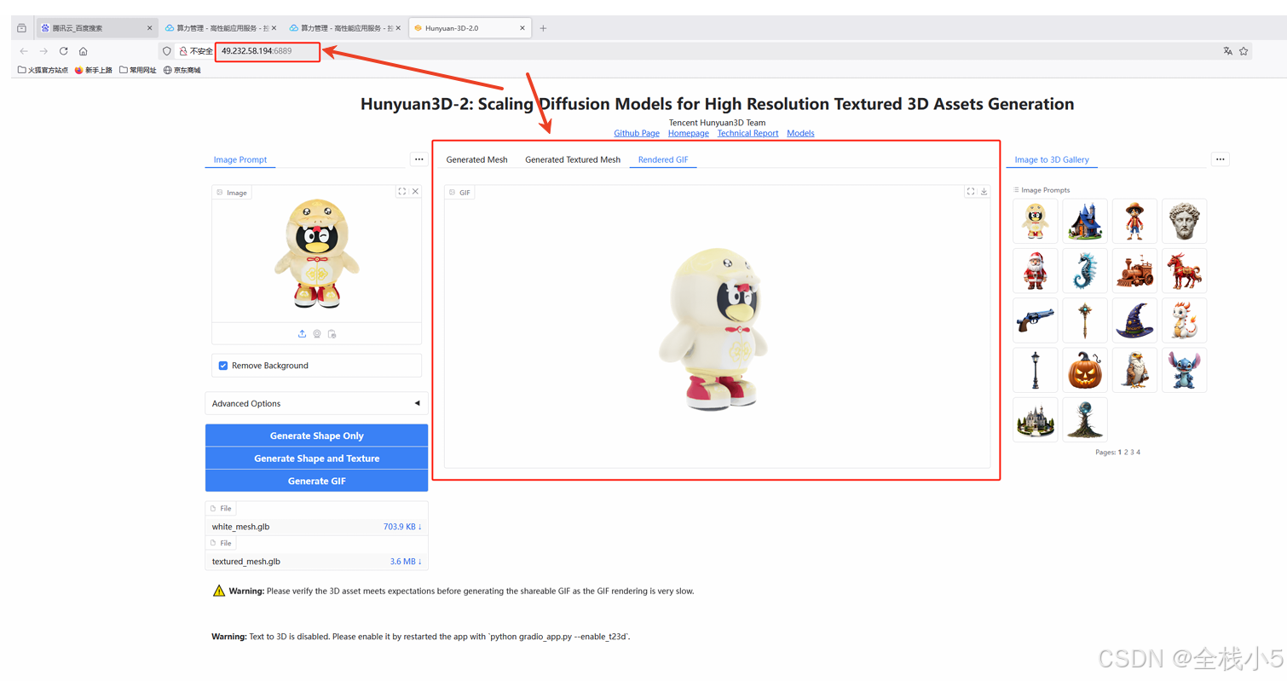Image resolution: width=1287 pixels, height=681 pixels.
Task: Select the blue cottage house gallery thumbnail
Action: (x=1085, y=222)
